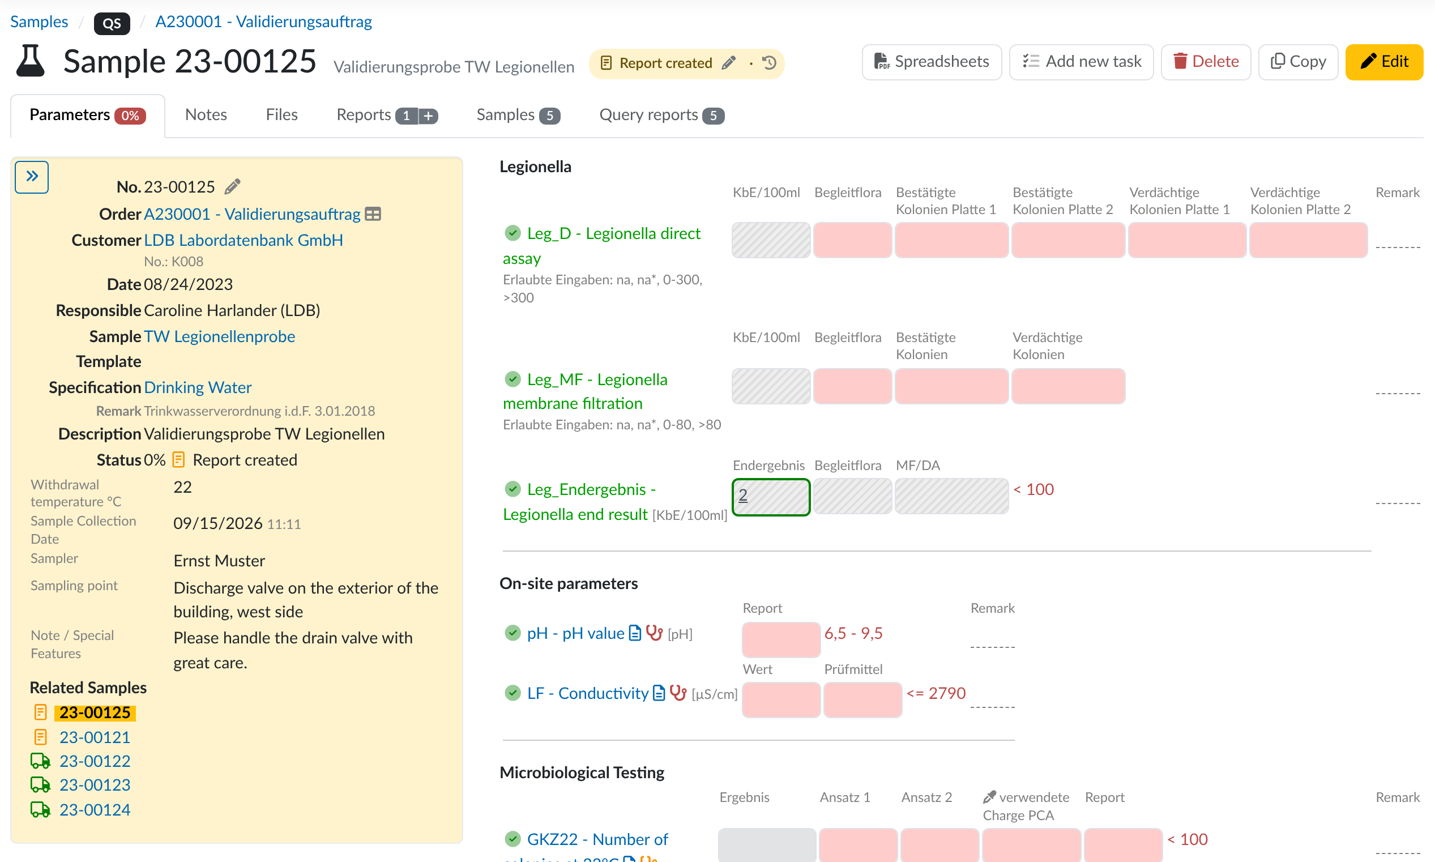Image resolution: width=1435 pixels, height=862 pixels.
Task: Click green check icon for GKZ22 parameter
Action: pyautogui.click(x=512, y=839)
